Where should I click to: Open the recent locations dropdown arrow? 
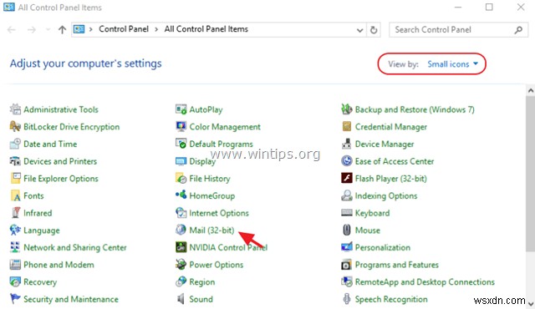point(48,29)
